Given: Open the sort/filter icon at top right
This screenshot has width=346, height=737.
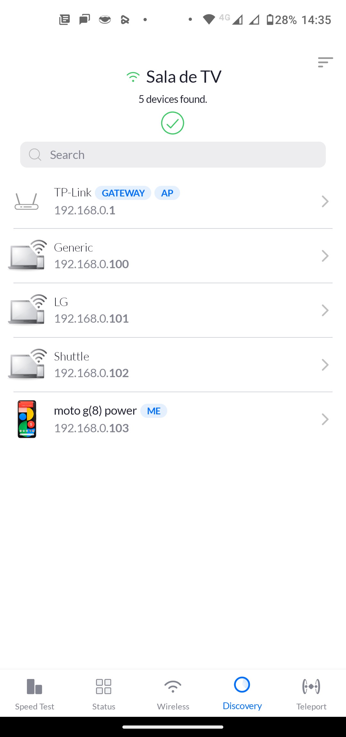Looking at the screenshot, I should (x=325, y=62).
